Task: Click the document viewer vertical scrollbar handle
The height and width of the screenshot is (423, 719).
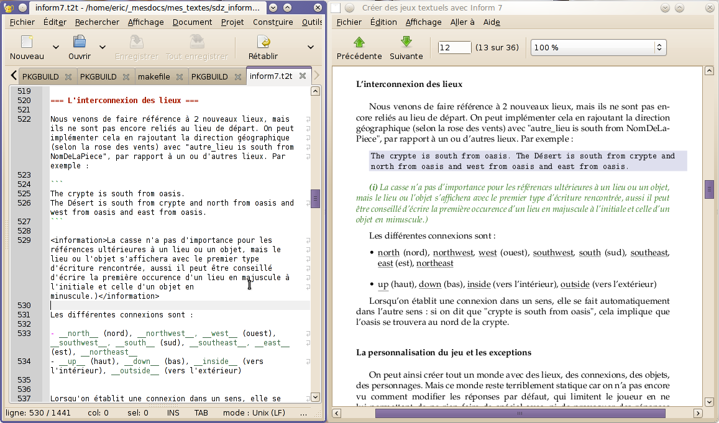Action: pyautogui.click(x=708, y=189)
